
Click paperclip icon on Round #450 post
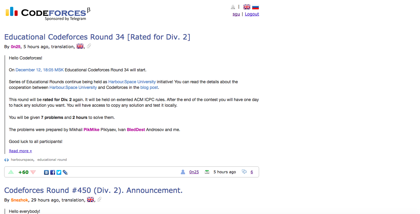click(99, 199)
